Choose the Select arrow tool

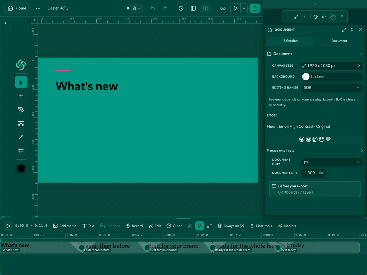[x=21, y=82]
